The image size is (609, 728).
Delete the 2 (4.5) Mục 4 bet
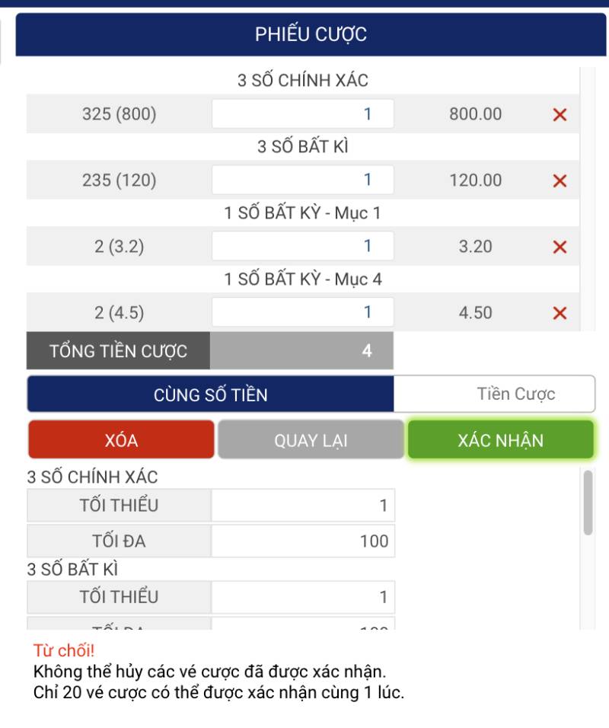[x=560, y=313]
